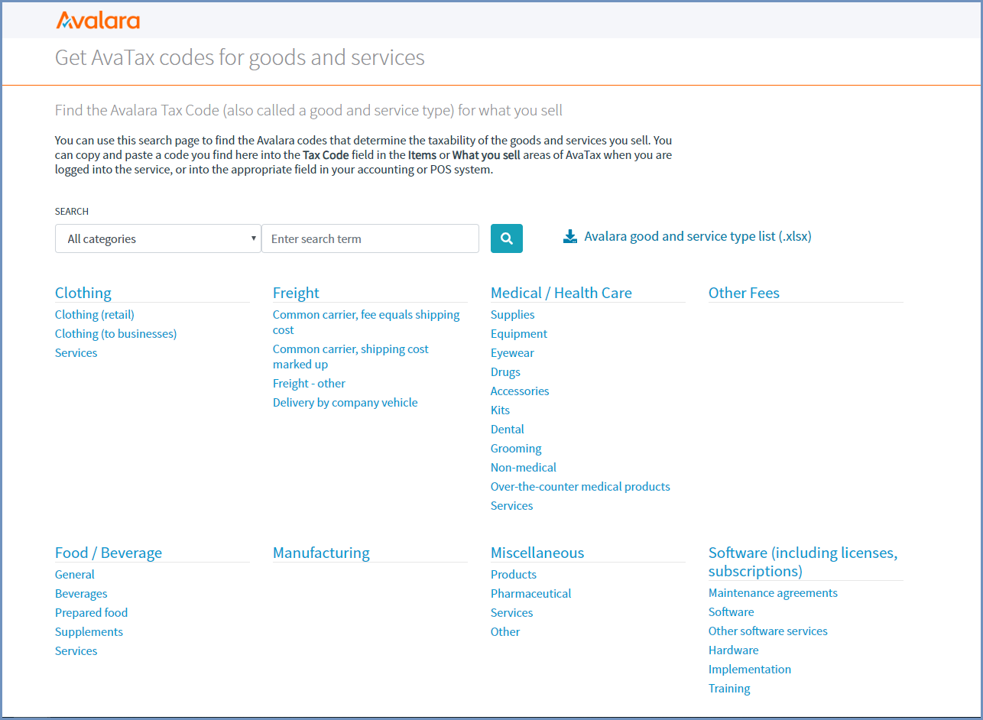Select the Drugs link

pyautogui.click(x=505, y=372)
